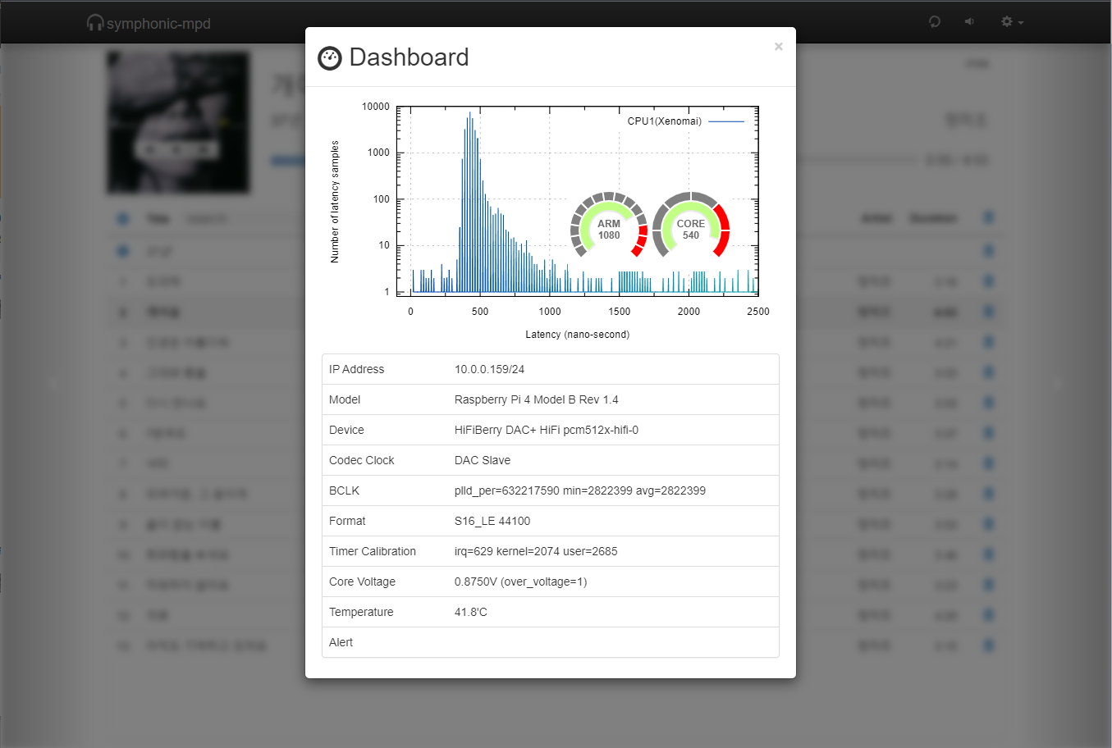Click the Dashboard gauge icon beside the title
The width and height of the screenshot is (1112, 748).
(330, 58)
